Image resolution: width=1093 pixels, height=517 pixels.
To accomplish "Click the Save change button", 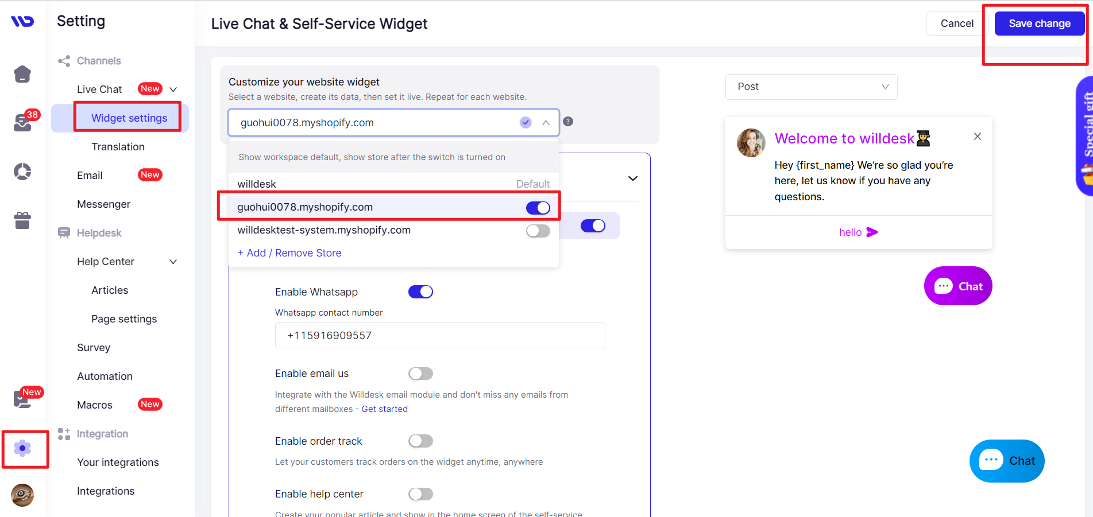I will 1040,24.
